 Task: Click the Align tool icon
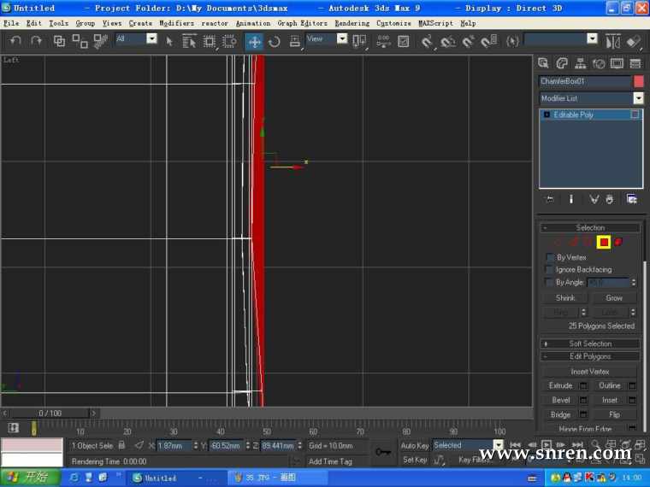click(x=634, y=41)
